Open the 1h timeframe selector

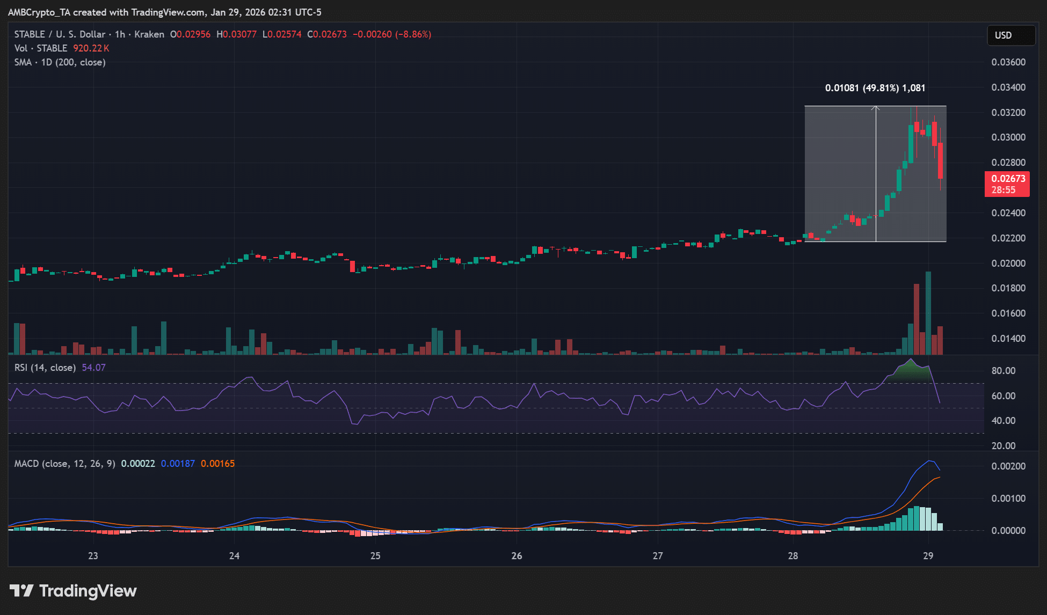pyautogui.click(x=121, y=34)
